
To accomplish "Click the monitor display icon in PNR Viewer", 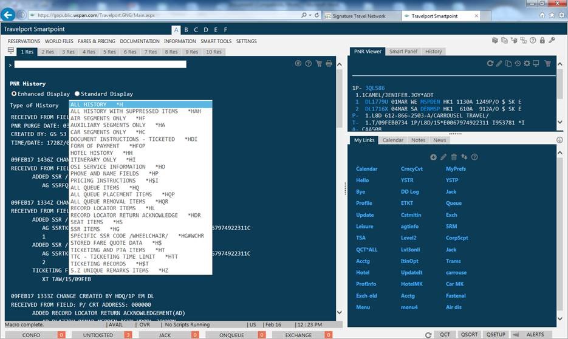I will (536, 63).
